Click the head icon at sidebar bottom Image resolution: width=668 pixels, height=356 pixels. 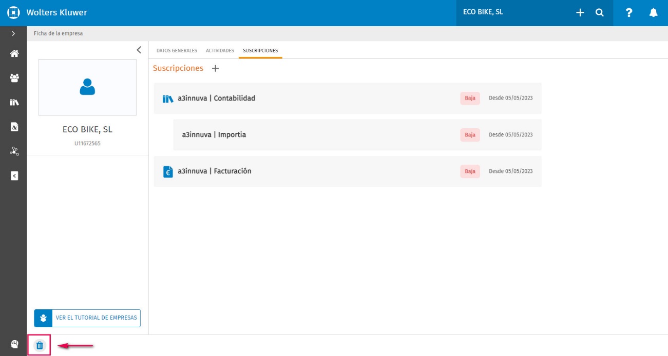[x=14, y=344]
